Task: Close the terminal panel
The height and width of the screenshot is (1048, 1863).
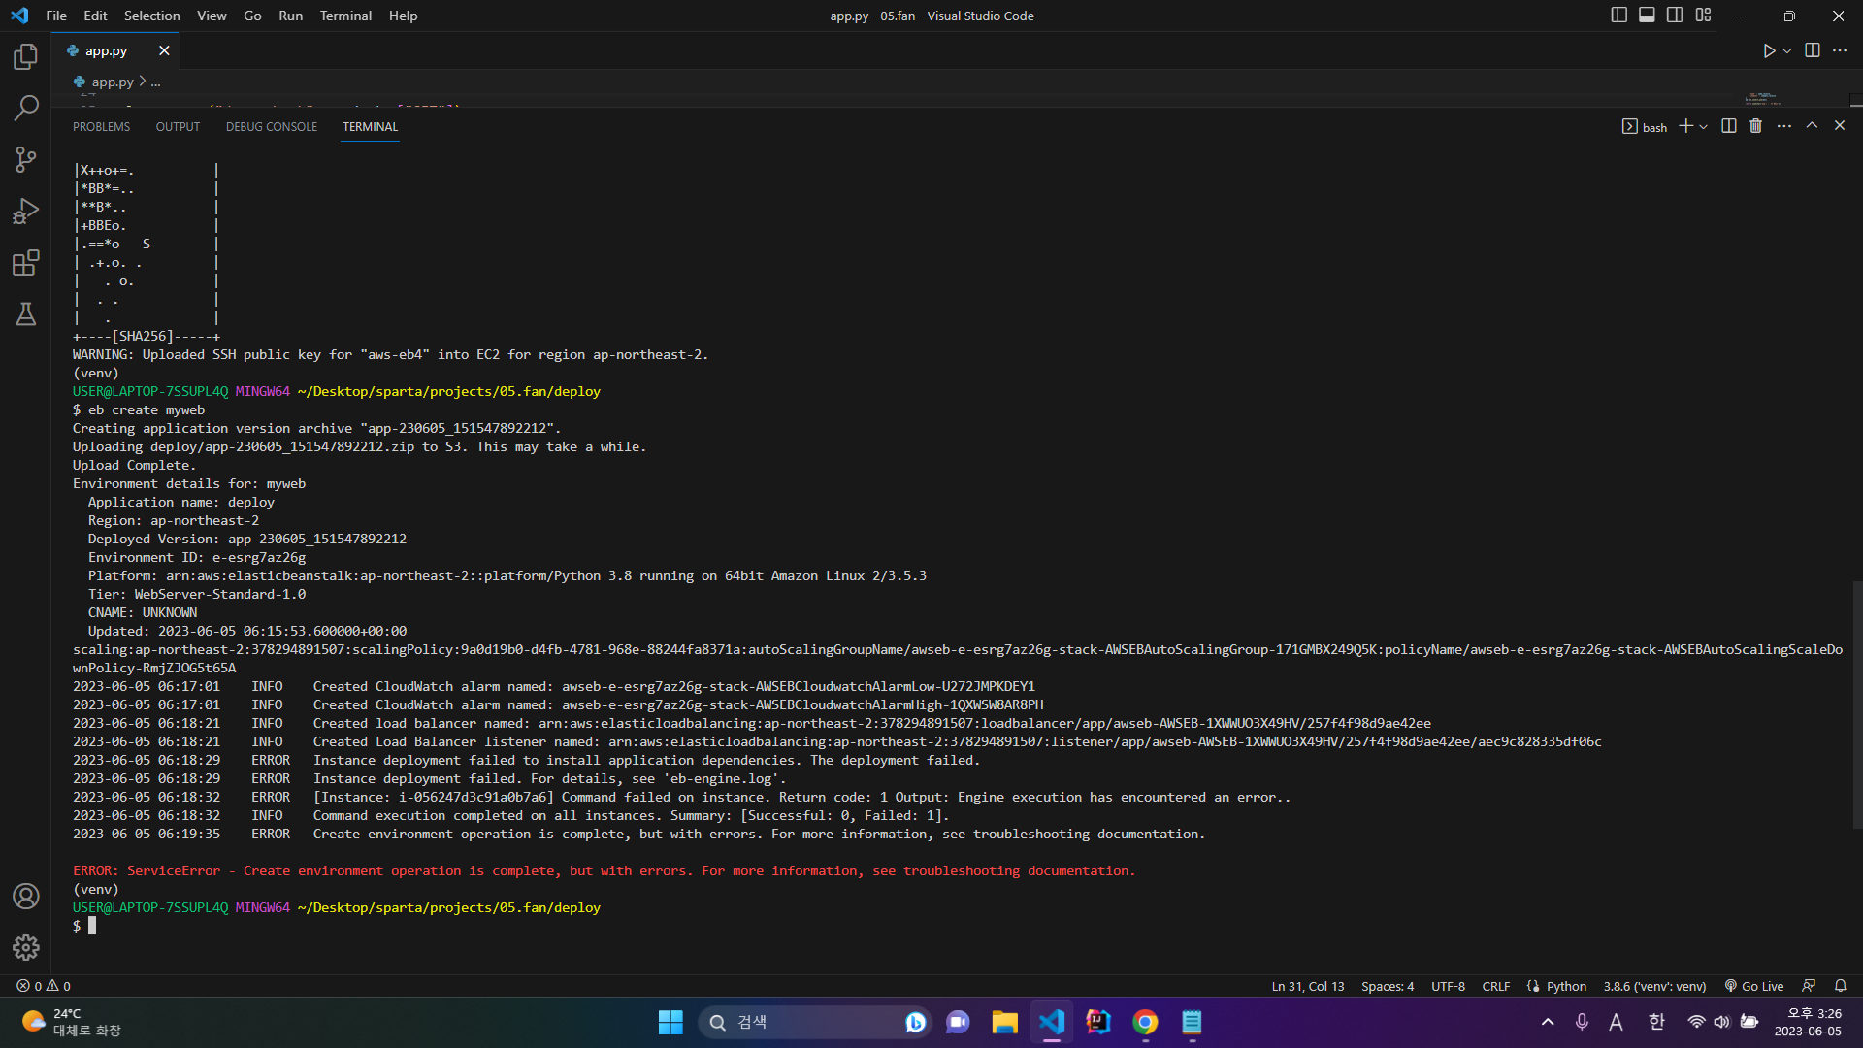Action: pos(1840,126)
